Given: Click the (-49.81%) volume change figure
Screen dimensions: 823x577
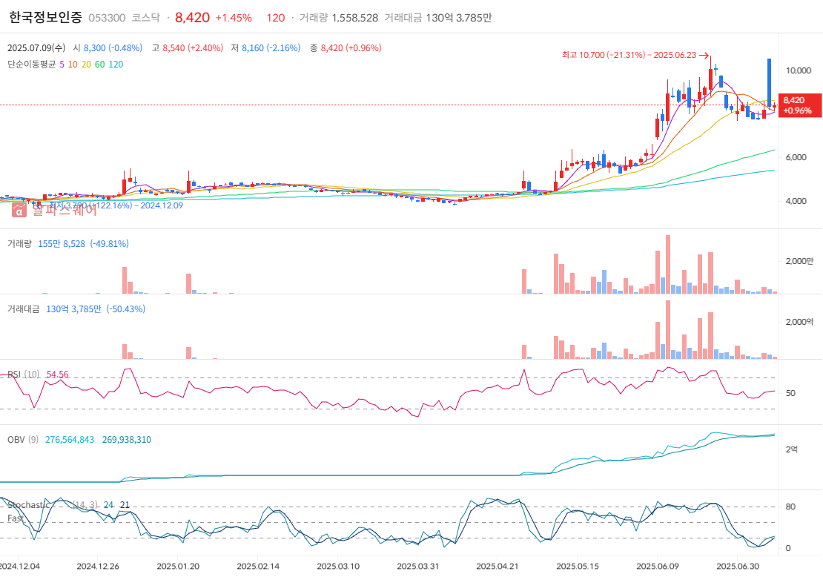Looking at the screenshot, I should click(109, 243).
